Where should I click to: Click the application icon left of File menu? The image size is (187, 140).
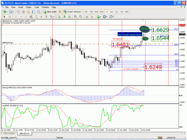click(3, 7)
